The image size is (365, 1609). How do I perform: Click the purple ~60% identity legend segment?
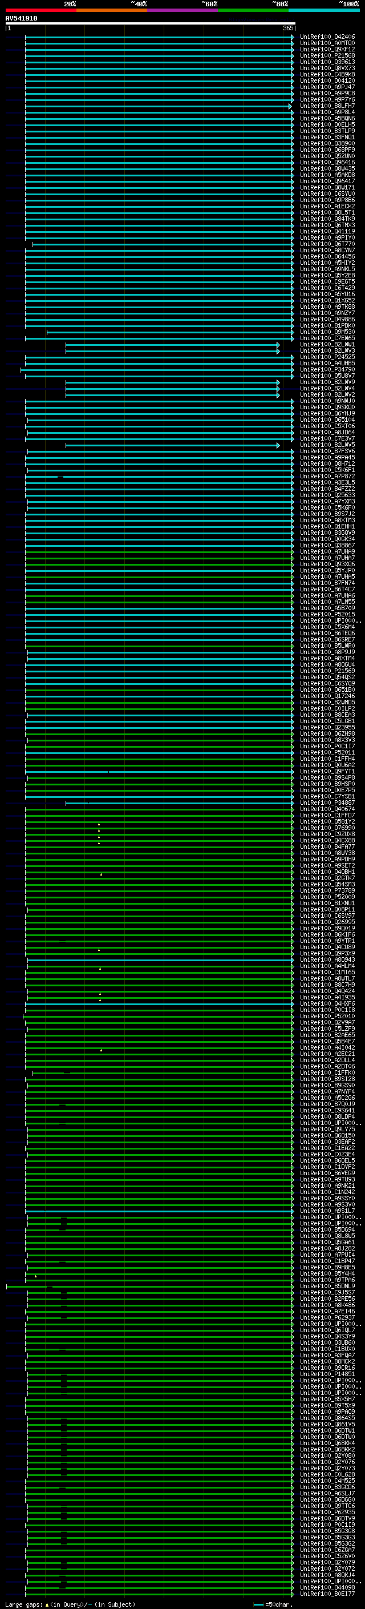tap(183, 10)
